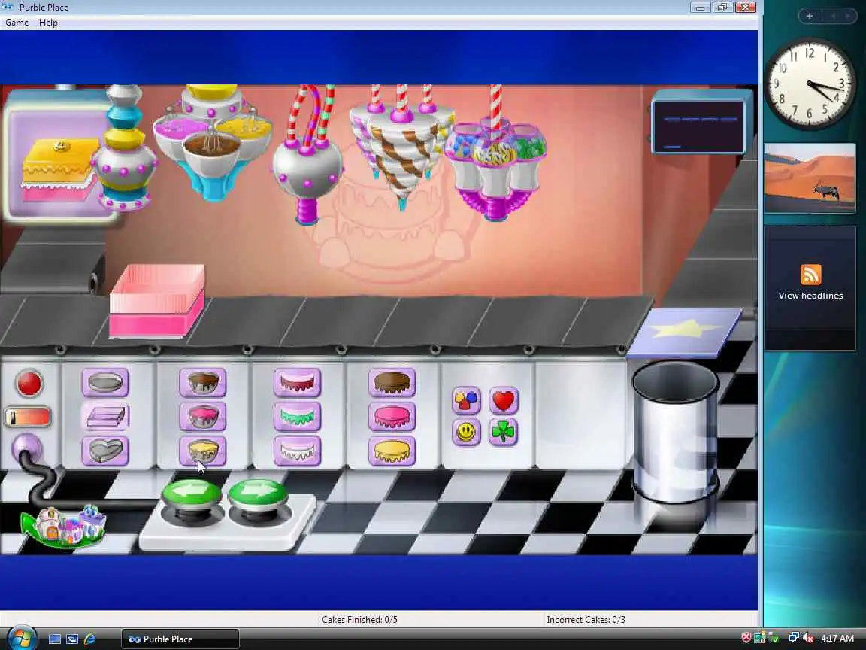This screenshot has height=650, width=866.
Task: Launch Internet Explorer from quick launch
Action: [89, 639]
